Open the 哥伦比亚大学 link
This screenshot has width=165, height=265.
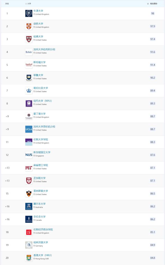40,88
